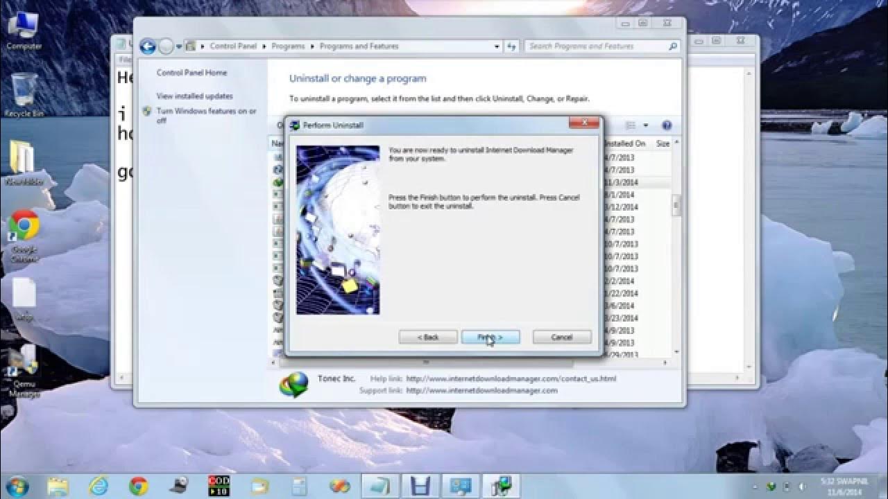Open the Google Chrome desktop shortcut
The image size is (888, 499).
coord(24,238)
